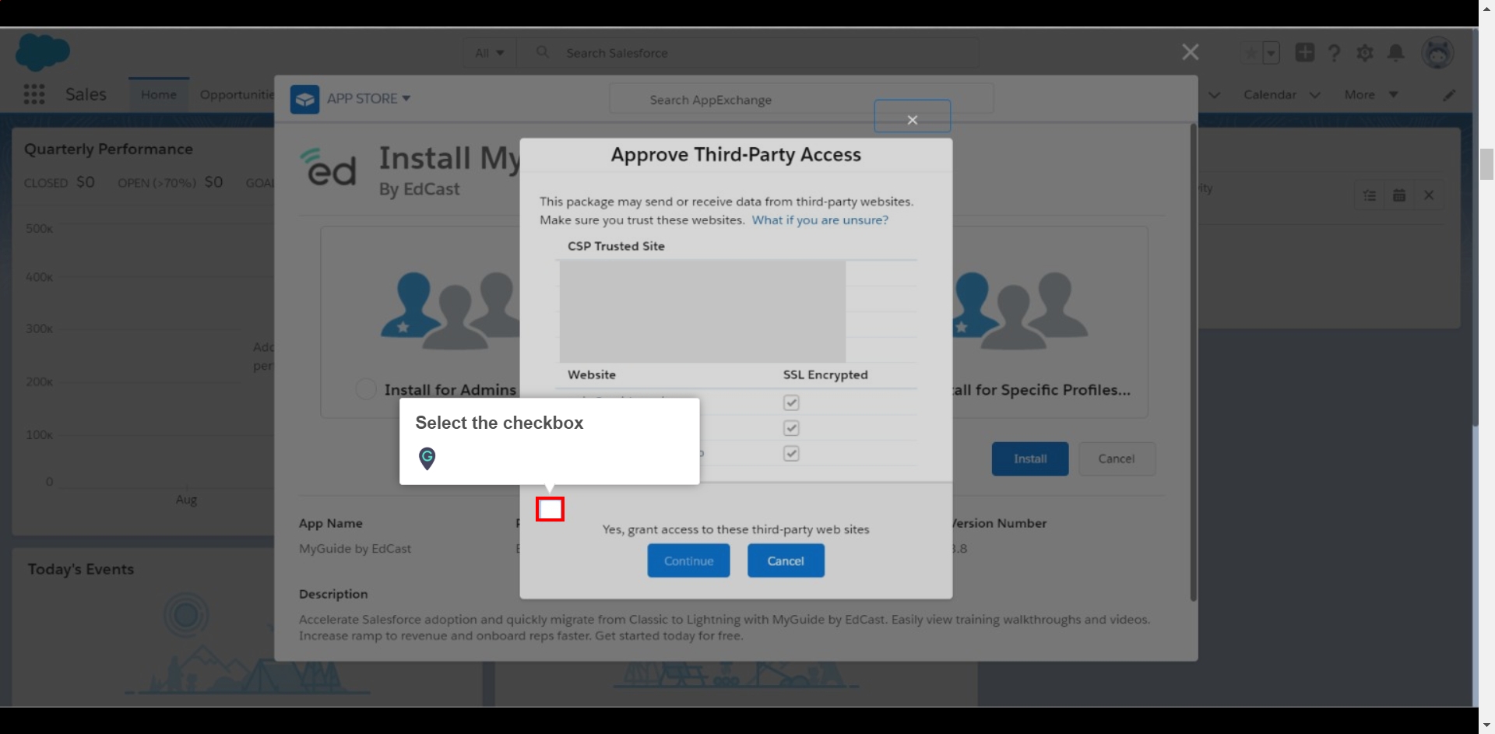Click the EdCast ed logo
Viewport: 1495px width, 734px height.
(x=328, y=167)
